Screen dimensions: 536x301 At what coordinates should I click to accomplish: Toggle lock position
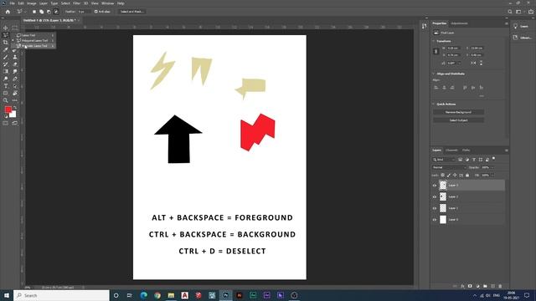coord(455,175)
